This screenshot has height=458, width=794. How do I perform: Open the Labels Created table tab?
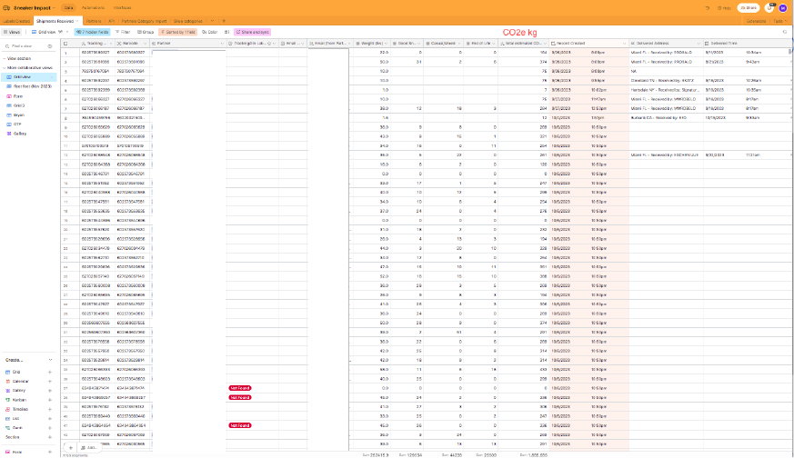click(x=18, y=19)
